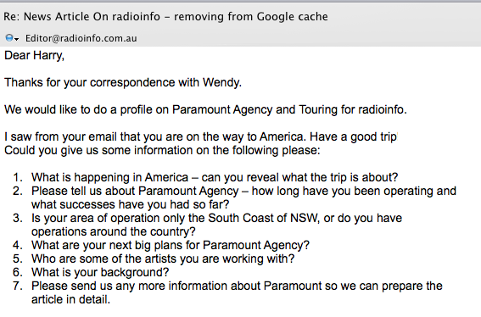Image resolution: width=481 pixels, height=317 pixels.
Task: Click question 5 about artists you work with
Action: tap(163, 259)
